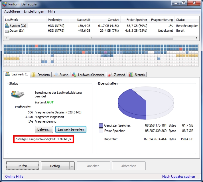Click the System (C:) drive icon
The image size is (203, 182).
(x=7, y=25)
